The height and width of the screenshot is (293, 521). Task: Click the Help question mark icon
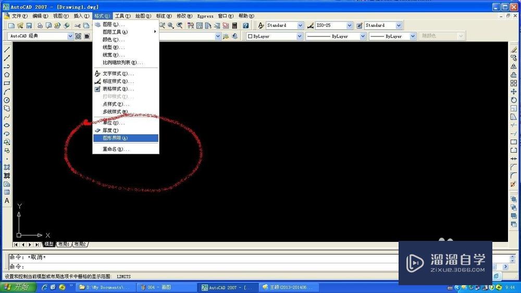pos(245,26)
